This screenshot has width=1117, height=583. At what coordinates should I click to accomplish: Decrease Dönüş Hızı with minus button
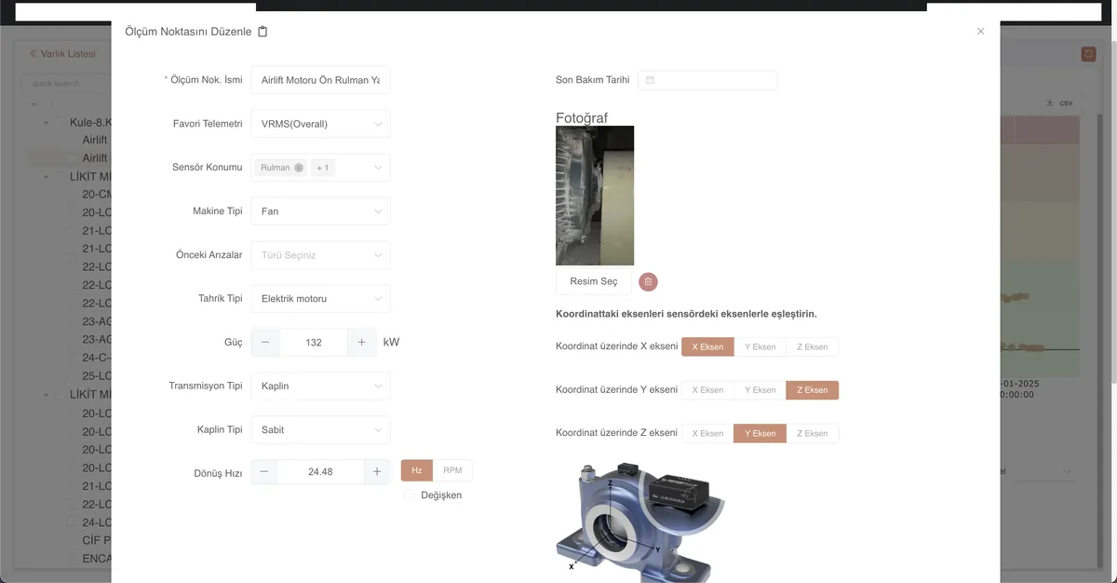pos(264,472)
